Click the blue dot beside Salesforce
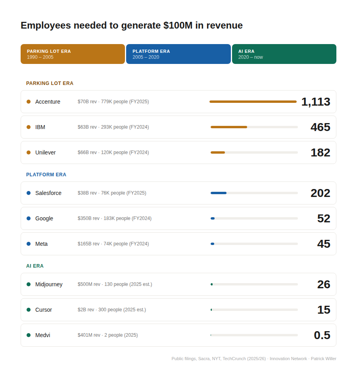357x380 pixels. [29, 193]
